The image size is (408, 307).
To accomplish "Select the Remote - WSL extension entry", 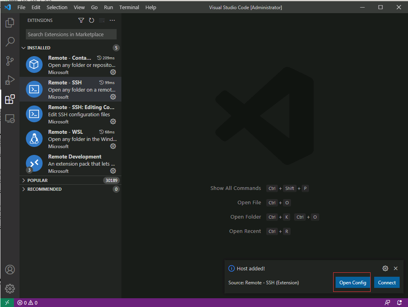I will click(x=70, y=139).
